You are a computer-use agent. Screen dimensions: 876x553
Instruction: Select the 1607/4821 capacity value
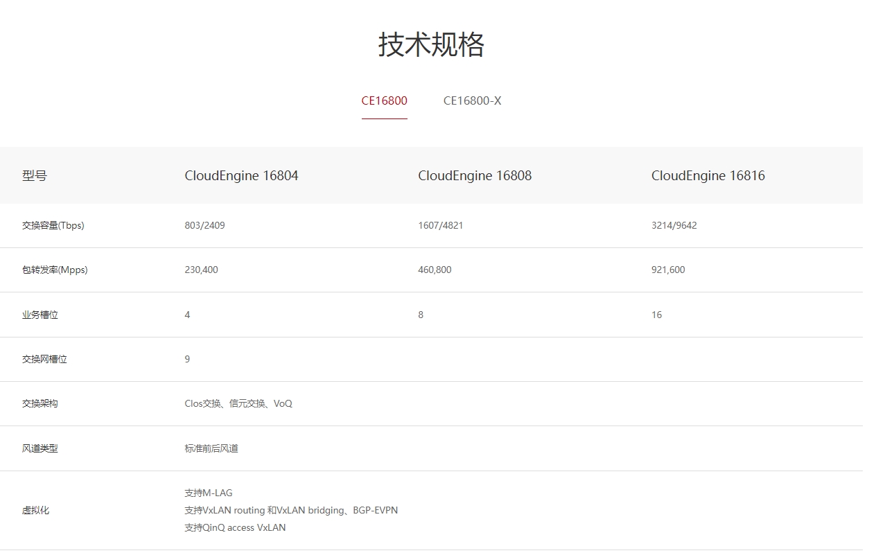pyautogui.click(x=441, y=226)
